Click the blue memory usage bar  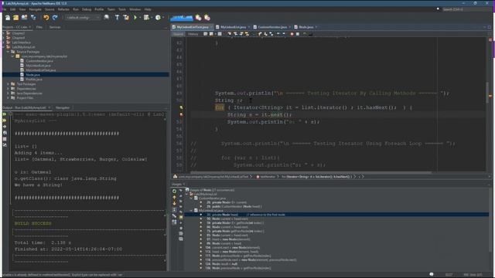coord(183,17)
